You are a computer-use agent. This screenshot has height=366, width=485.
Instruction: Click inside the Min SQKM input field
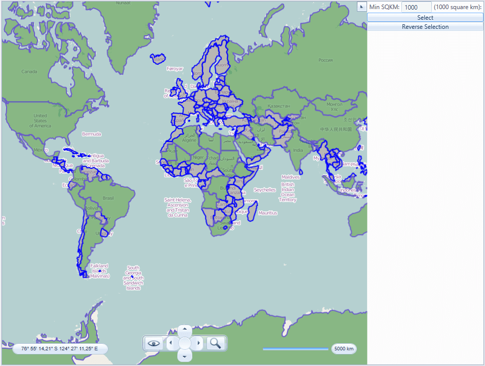point(416,7)
